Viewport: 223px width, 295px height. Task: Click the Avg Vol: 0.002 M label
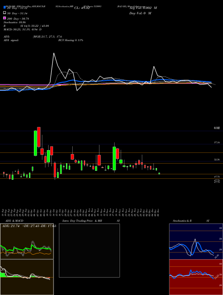[x=143, y=8]
